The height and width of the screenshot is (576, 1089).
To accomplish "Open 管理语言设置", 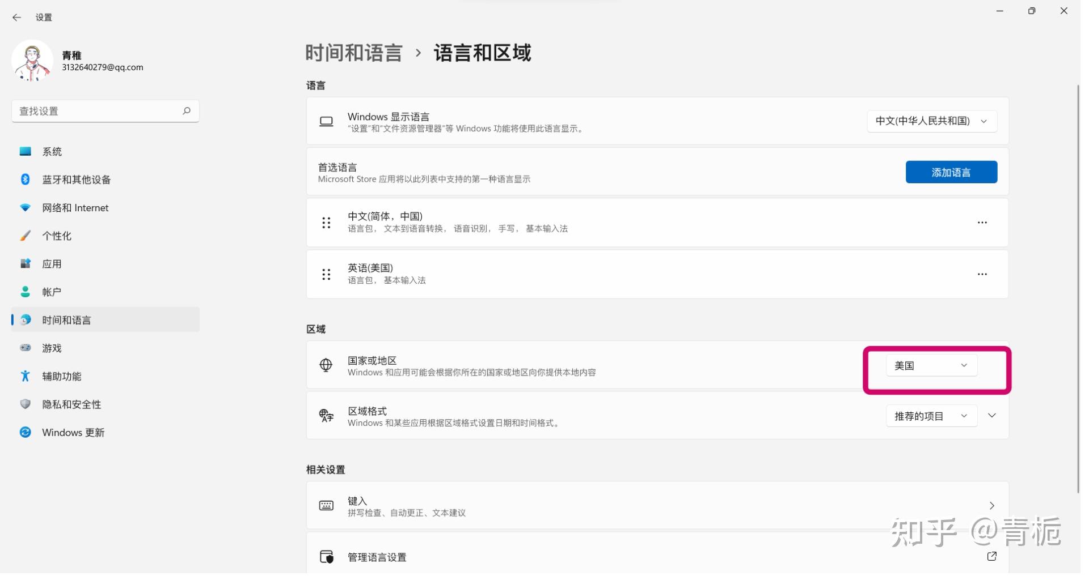I will click(662, 558).
